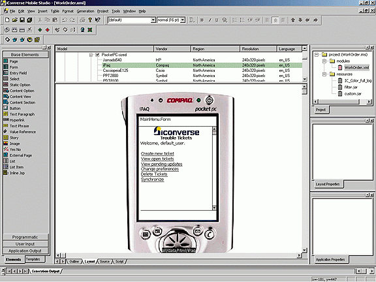This screenshot has height=282, width=376.
Task: Click the Change preferences link
Action: (x=160, y=169)
